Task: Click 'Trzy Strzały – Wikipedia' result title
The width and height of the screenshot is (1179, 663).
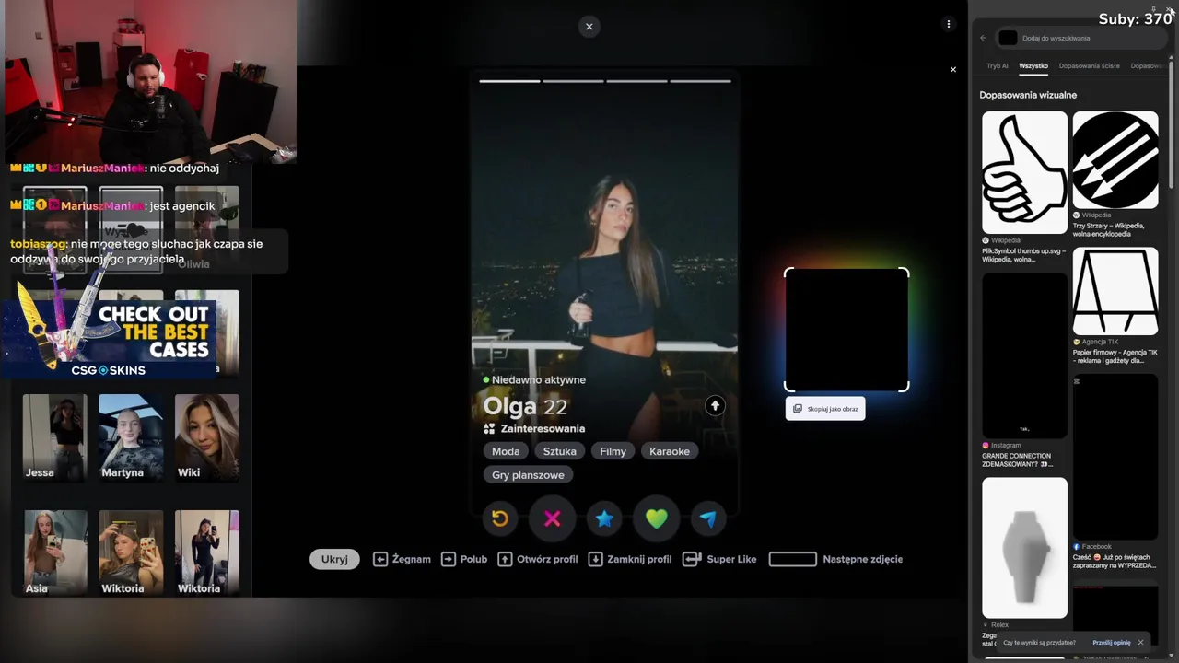Action: click(x=1109, y=229)
